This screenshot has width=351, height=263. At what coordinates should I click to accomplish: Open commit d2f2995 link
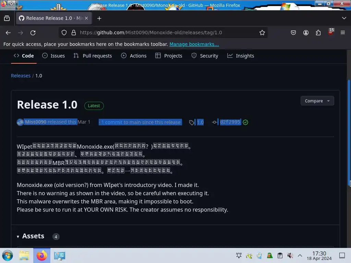pos(230,122)
